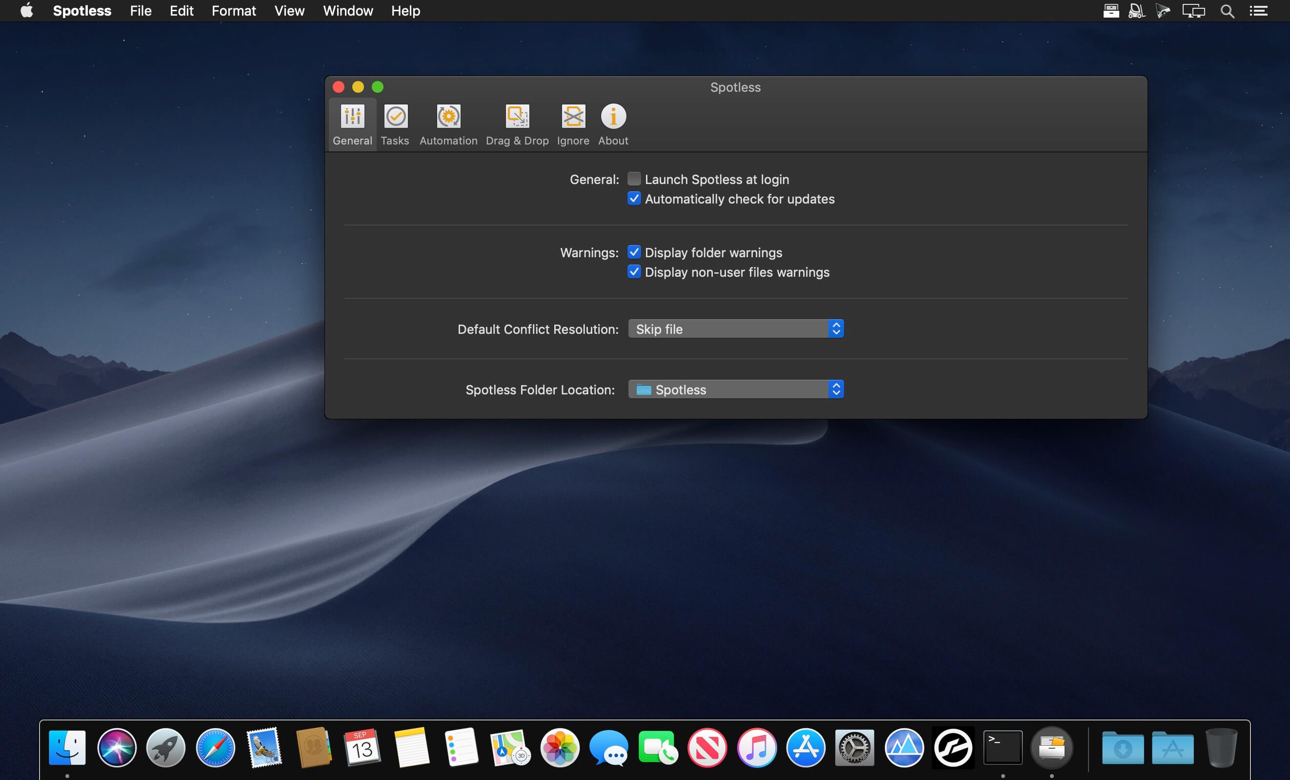Open the Window menu

pyautogui.click(x=348, y=11)
